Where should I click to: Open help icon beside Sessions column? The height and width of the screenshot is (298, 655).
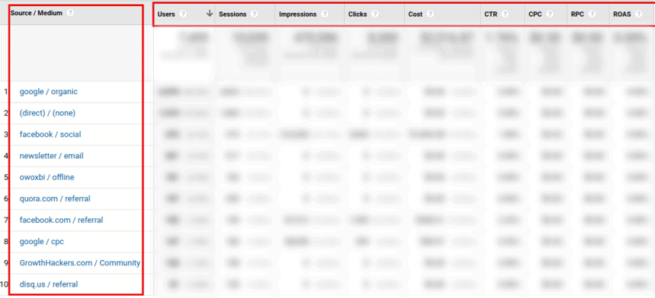(x=254, y=14)
